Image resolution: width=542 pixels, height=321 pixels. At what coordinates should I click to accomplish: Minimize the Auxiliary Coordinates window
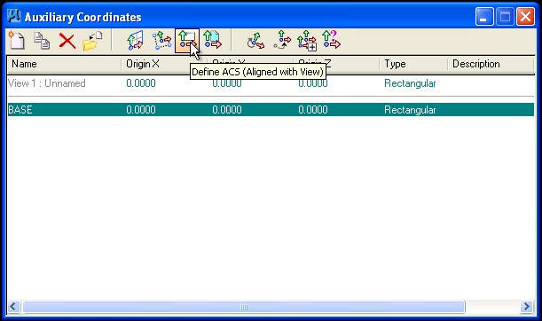coord(484,17)
